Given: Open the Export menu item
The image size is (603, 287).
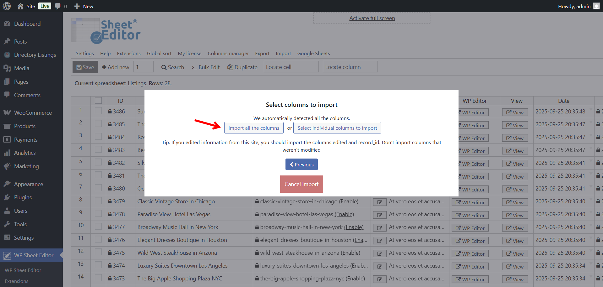Looking at the screenshot, I should coord(262,54).
